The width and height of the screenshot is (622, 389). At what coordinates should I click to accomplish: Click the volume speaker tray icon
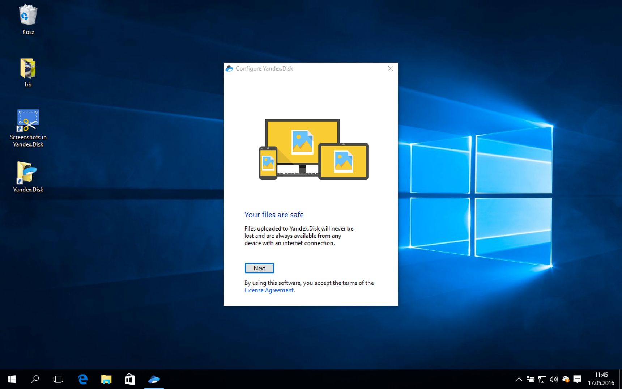pos(554,379)
